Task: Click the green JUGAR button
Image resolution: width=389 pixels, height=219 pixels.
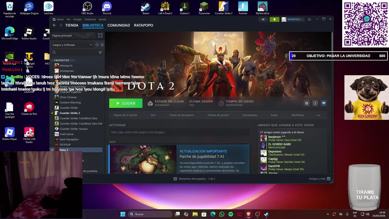Action: (x=126, y=103)
